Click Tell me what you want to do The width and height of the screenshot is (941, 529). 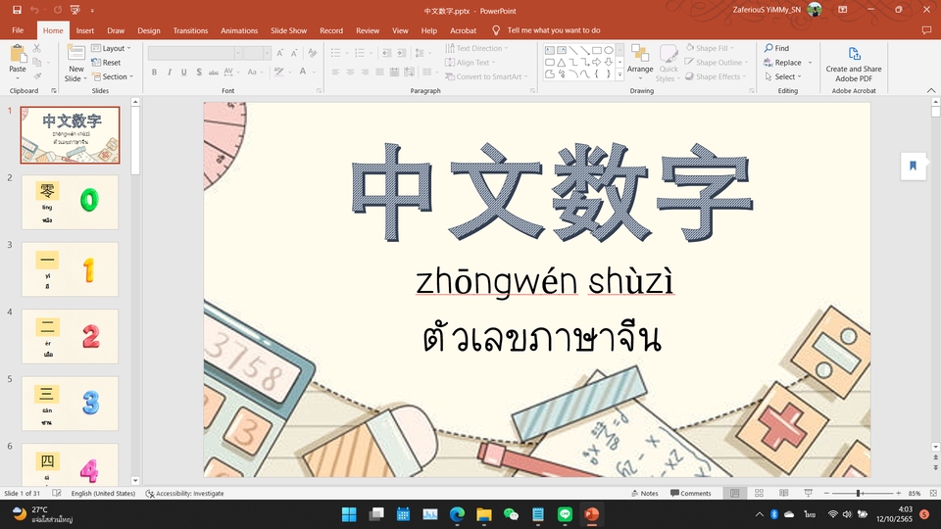[553, 30]
